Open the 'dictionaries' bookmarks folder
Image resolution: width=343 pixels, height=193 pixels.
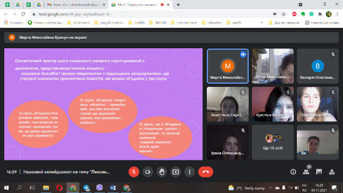click(79, 23)
